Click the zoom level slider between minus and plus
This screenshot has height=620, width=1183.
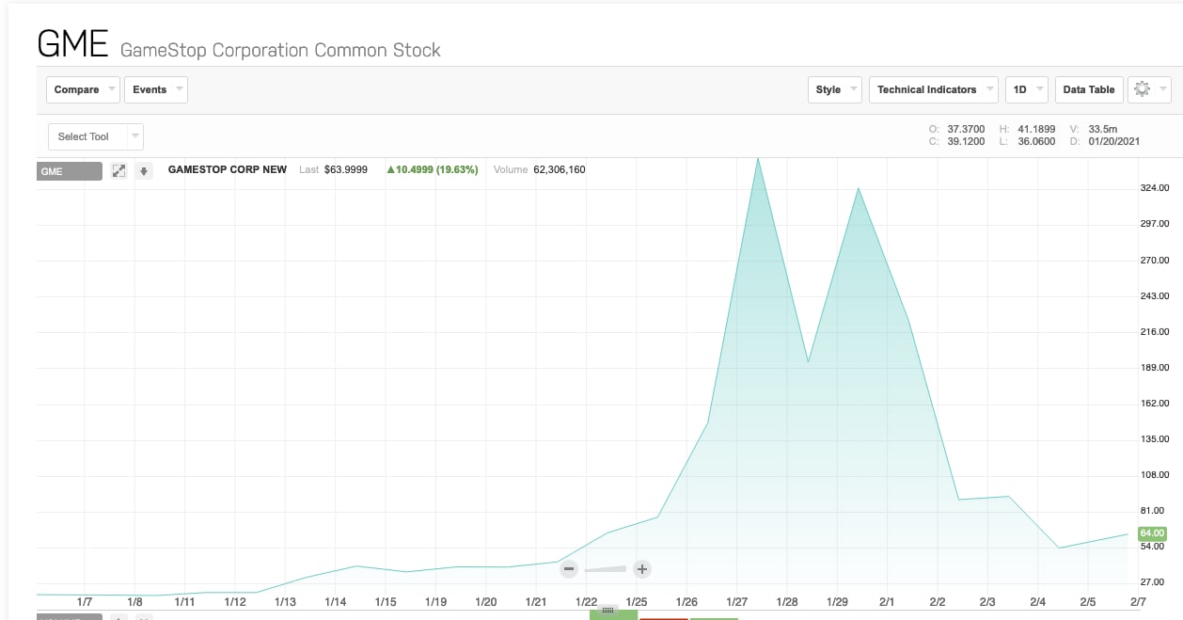click(605, 569)
